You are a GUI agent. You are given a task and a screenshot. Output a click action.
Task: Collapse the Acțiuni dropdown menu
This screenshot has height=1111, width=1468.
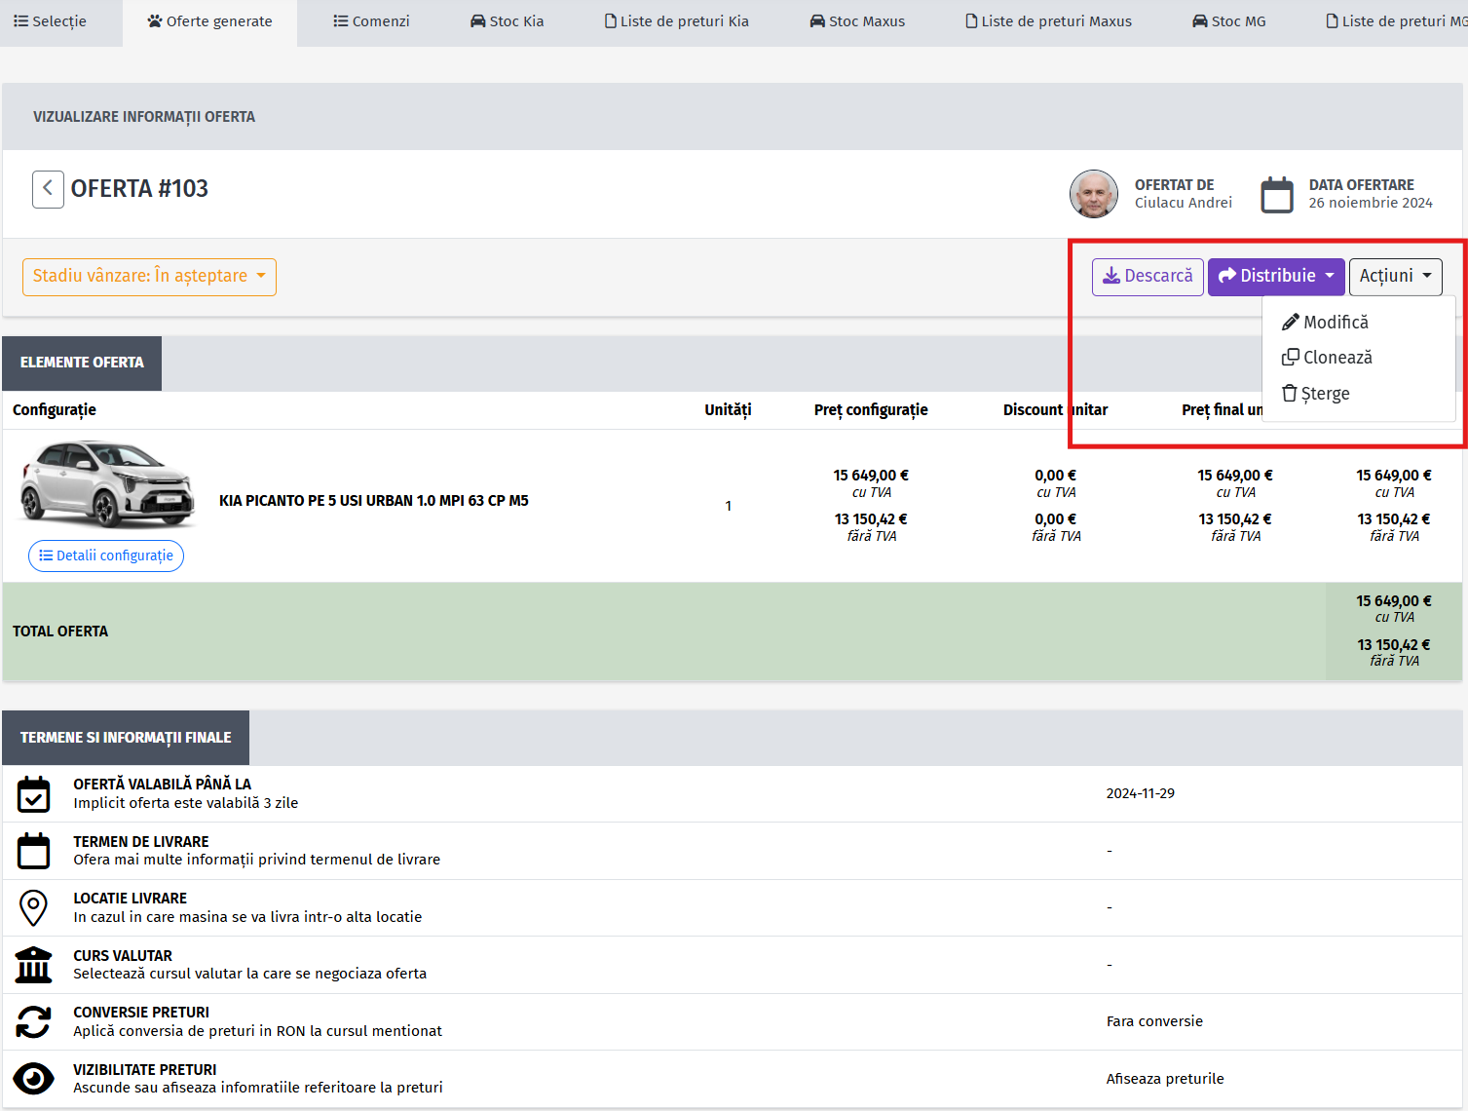1395,277
